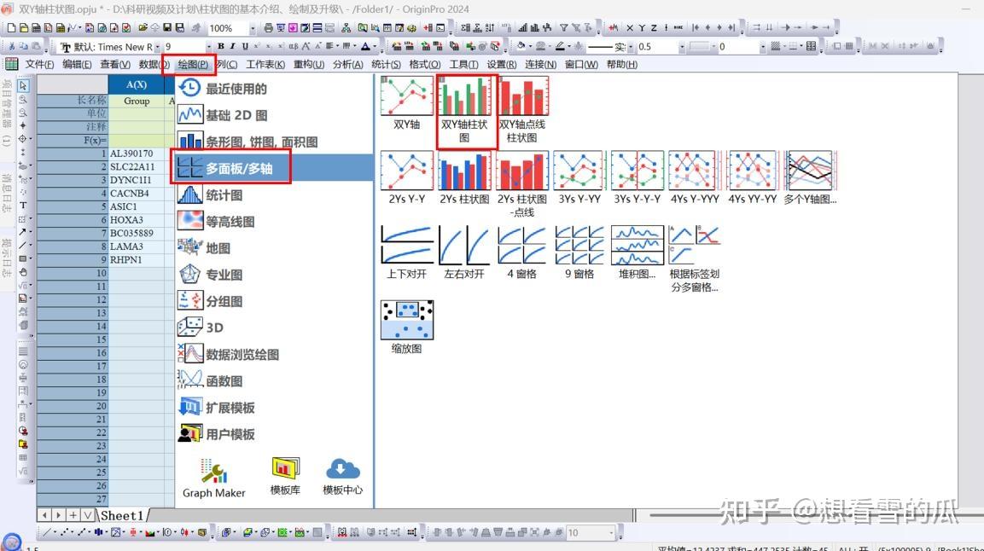Select row header 10
This screenshot has height=551, width=984.
73,273
